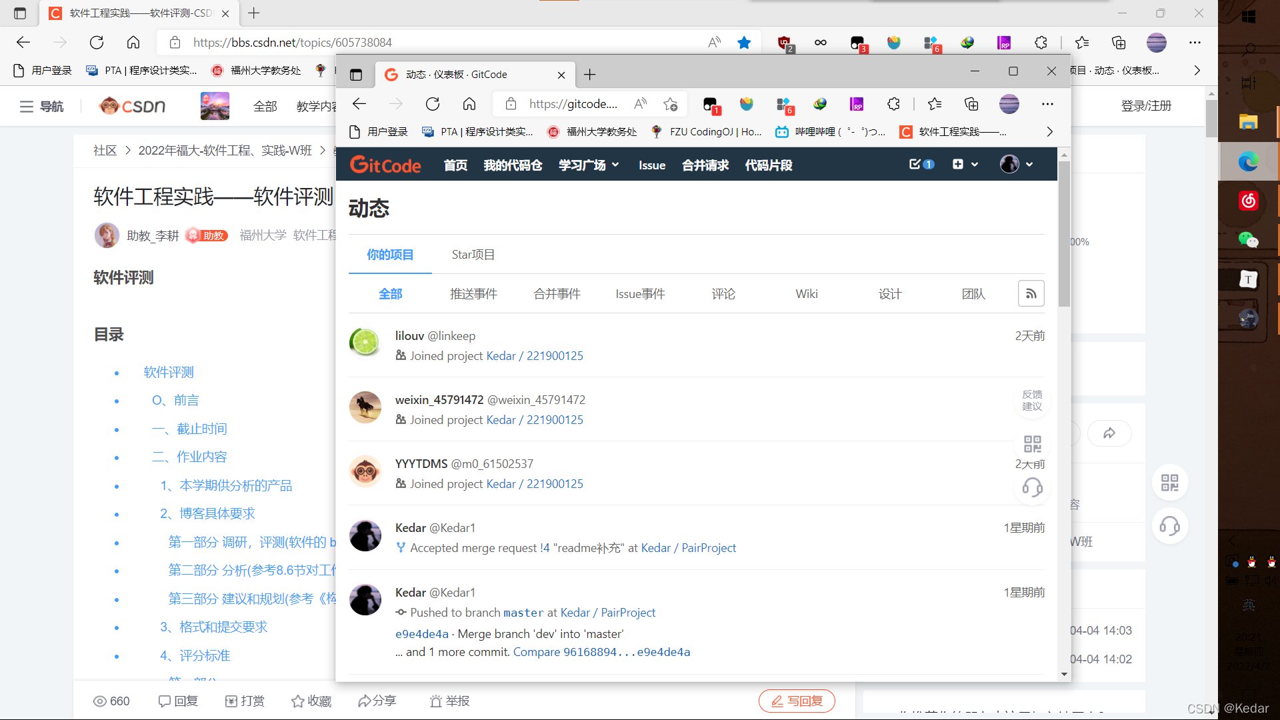Click the GitCode logo
This screenshot has height=720, width=1280.
(385, 165)
